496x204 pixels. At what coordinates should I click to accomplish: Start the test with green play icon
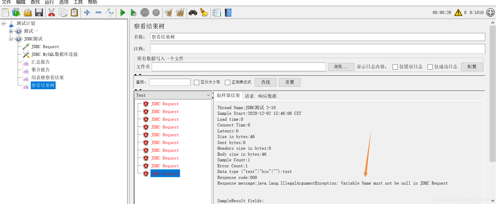point(123,12)
